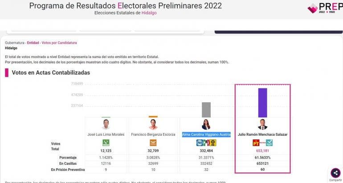Click the purple Menchaca vote bar

pyautogui.click(x=262, y=103)
